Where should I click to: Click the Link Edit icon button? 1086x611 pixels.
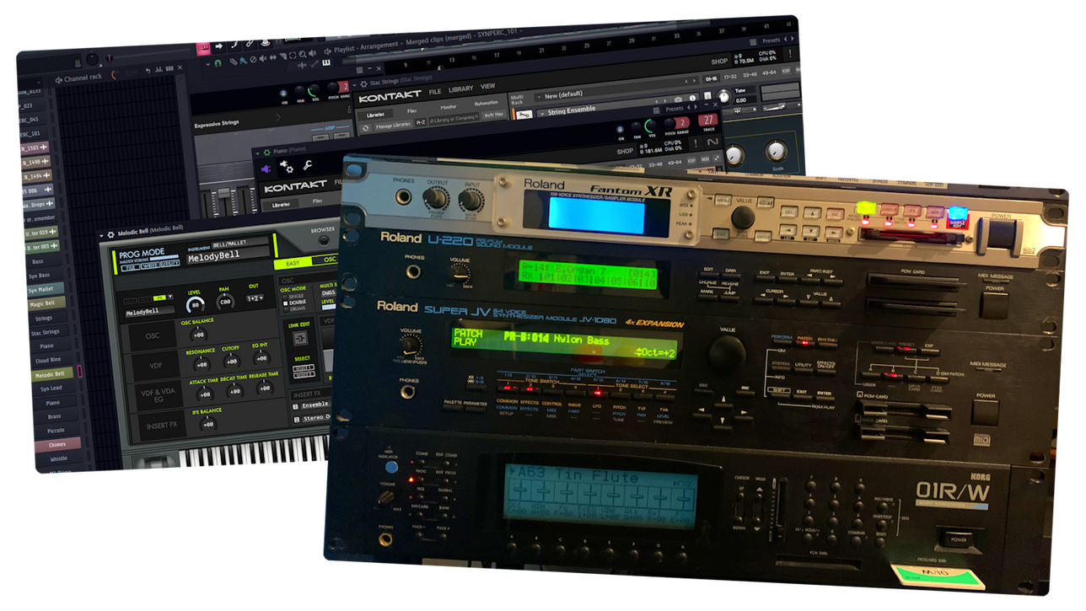pos(301,338)
